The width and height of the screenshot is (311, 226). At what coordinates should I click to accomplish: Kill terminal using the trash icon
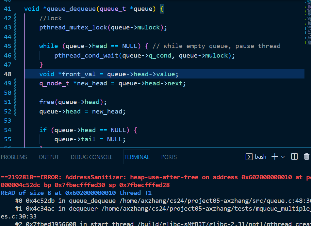coord(306,157)
